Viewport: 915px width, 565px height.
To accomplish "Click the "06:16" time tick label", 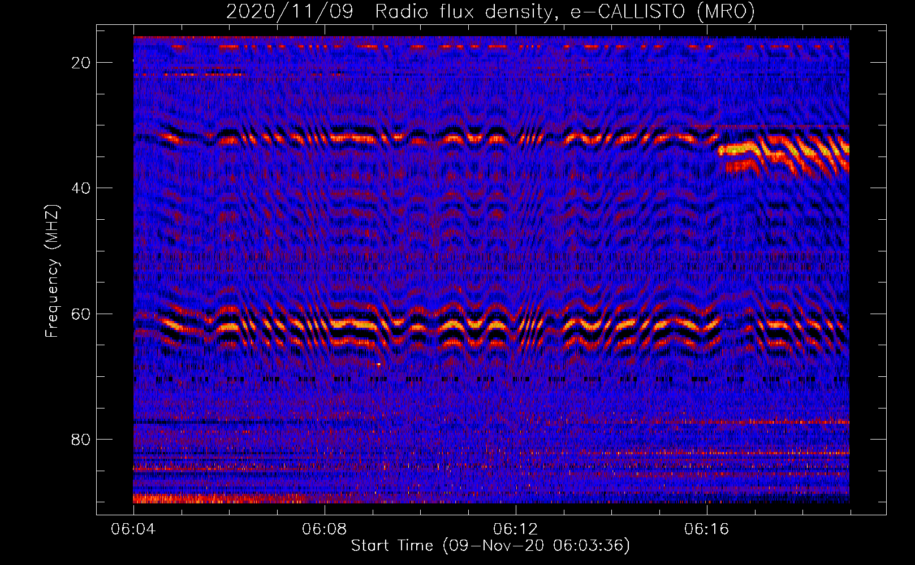I will pyautogui.click(x=707, y=529).
